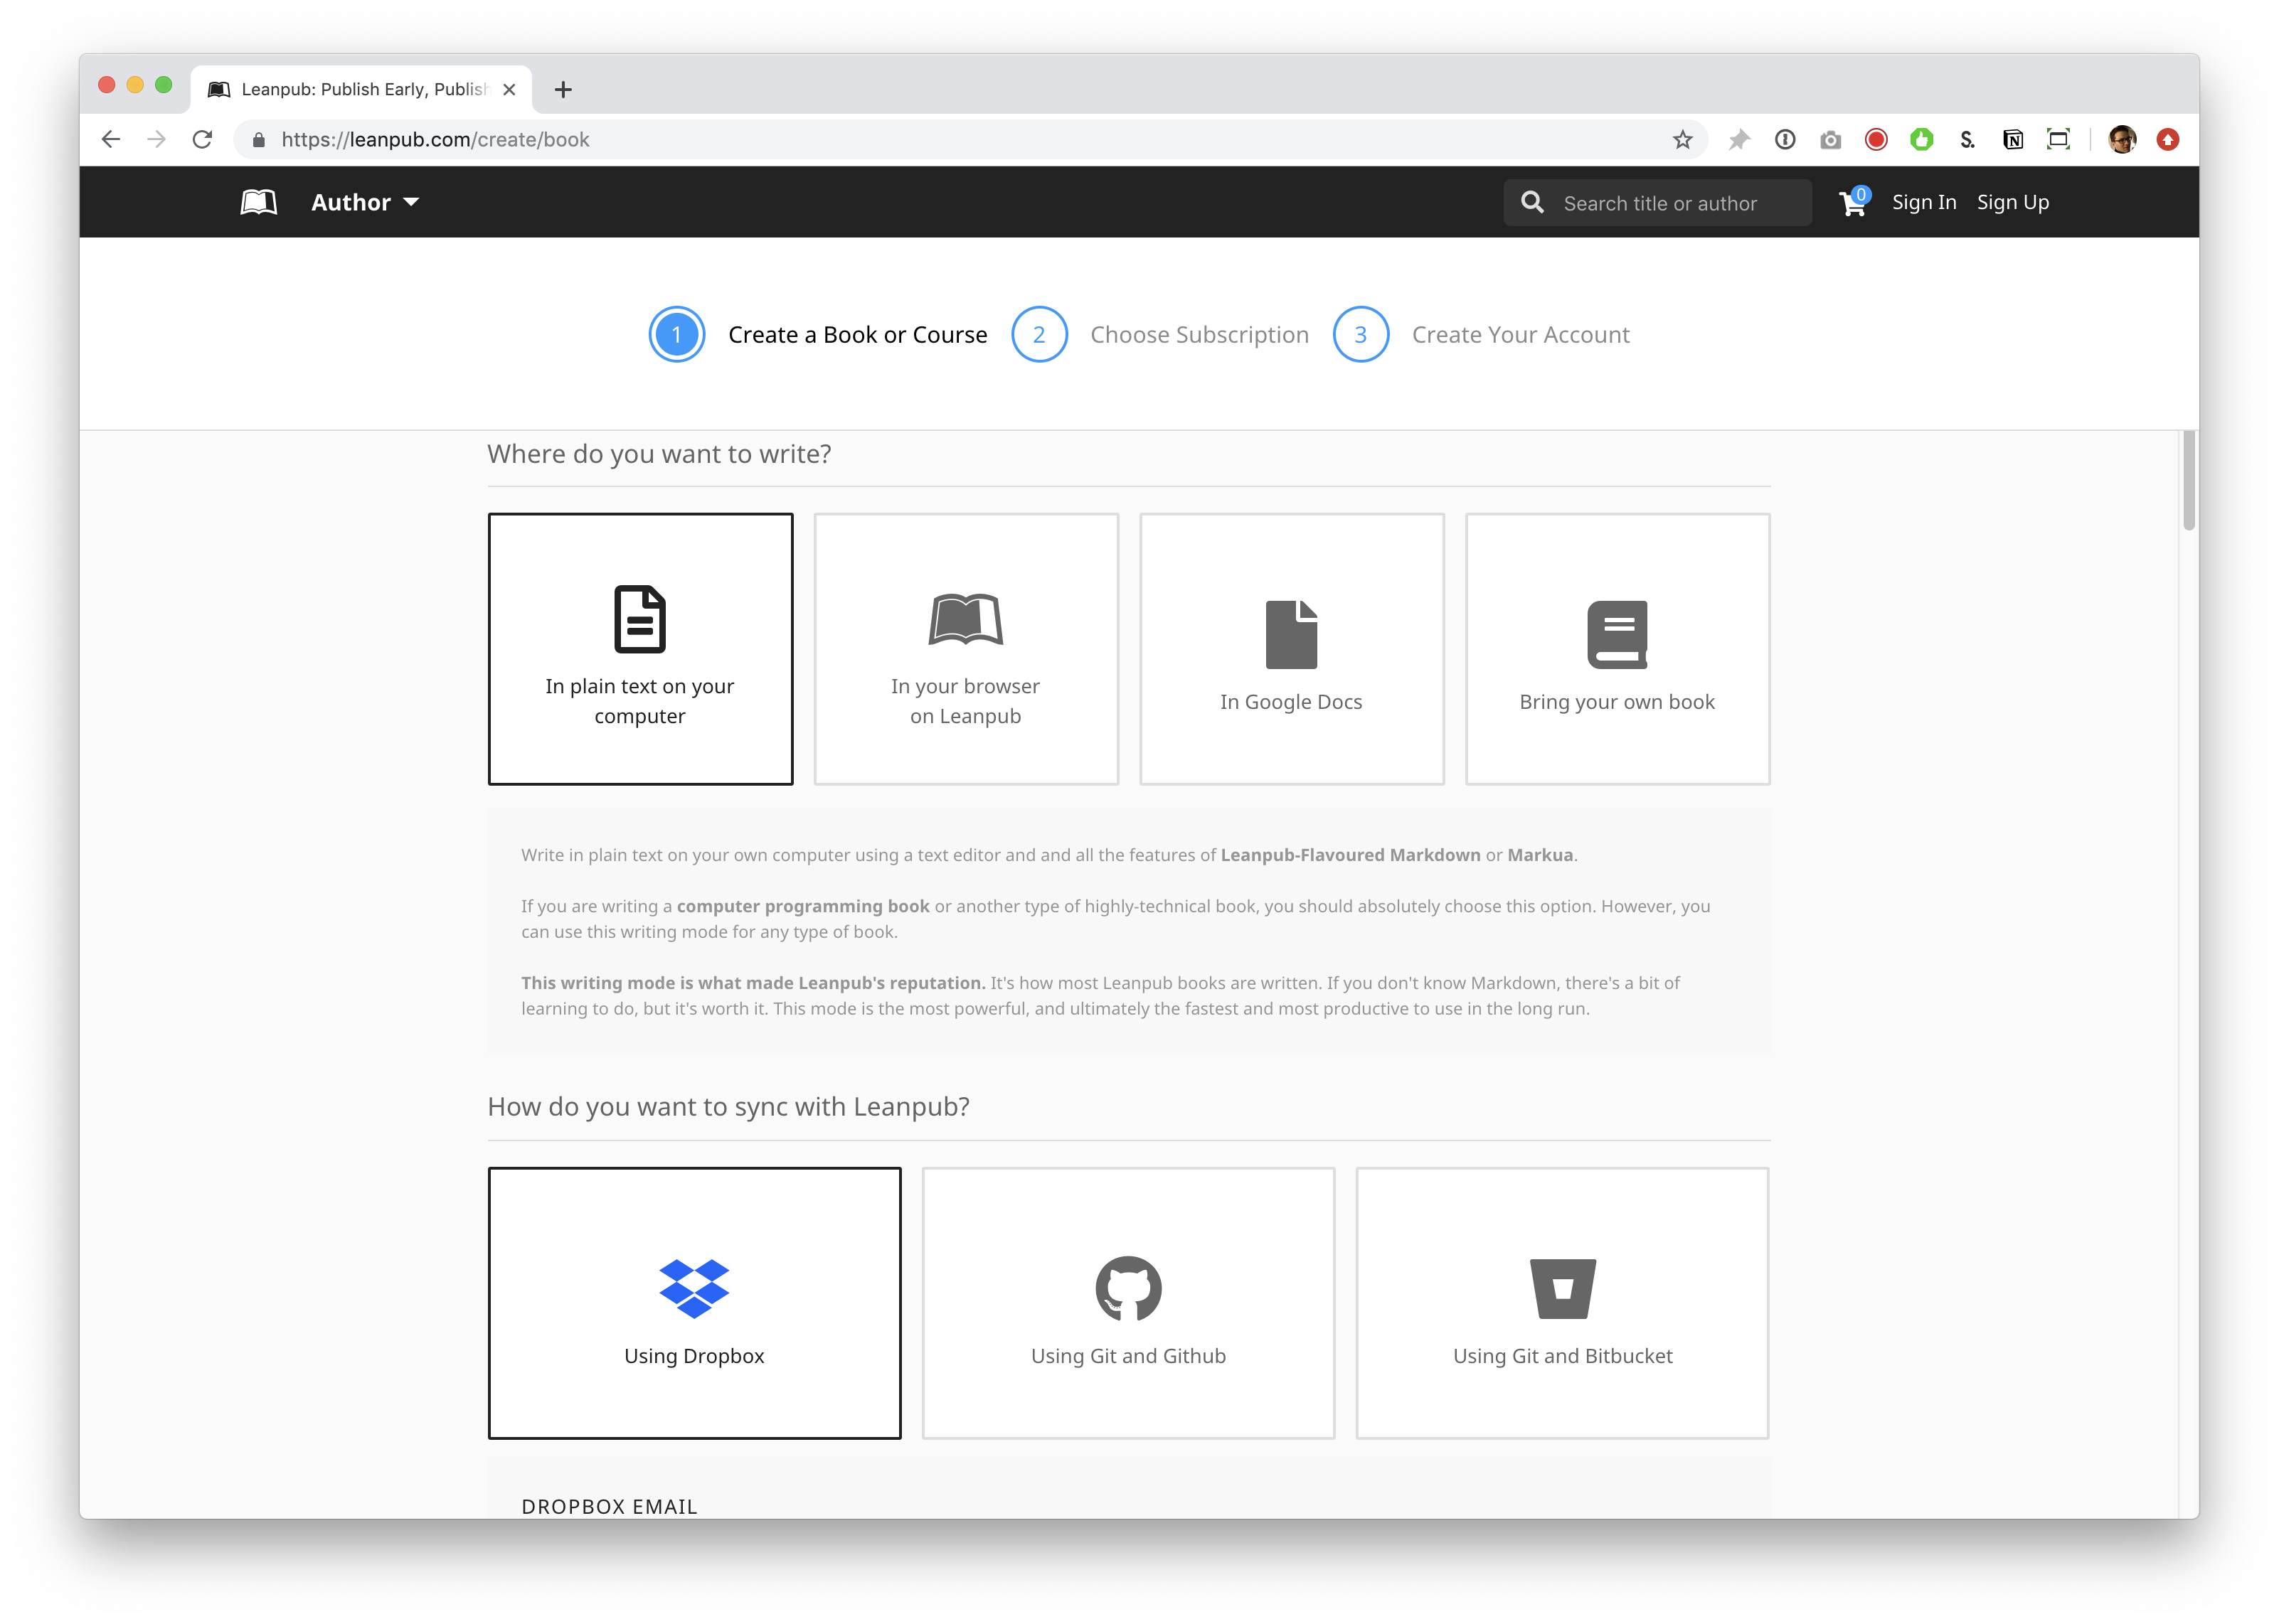Image resolution: width=2279 pixels, height=1624 pixels.
Task: Expand the Author dropdown menu
Action: coord(364,202)
